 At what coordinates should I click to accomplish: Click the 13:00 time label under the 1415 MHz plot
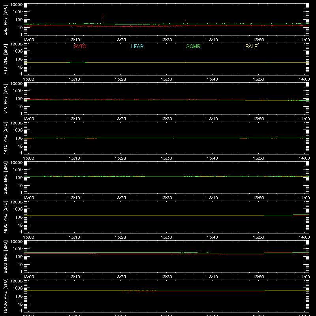(x=28, y=158)
